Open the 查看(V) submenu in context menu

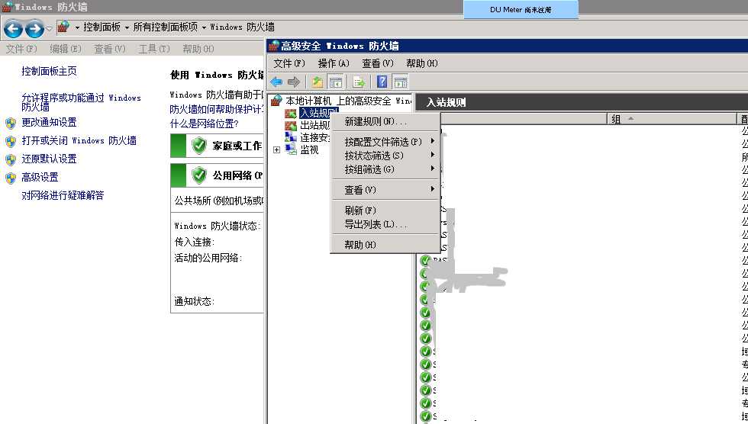click(385, 190)
